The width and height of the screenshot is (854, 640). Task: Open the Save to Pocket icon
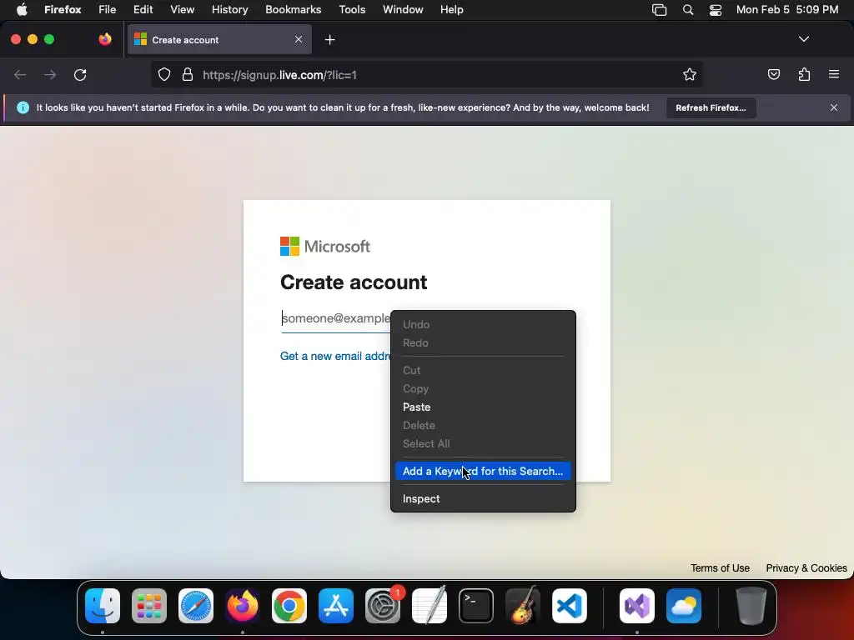(773, 74)
